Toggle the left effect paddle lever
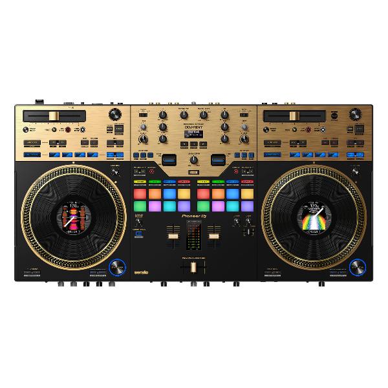 (x=169, y=160)
